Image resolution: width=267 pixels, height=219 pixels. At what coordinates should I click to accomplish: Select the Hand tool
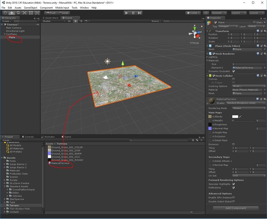click(5, 13)
